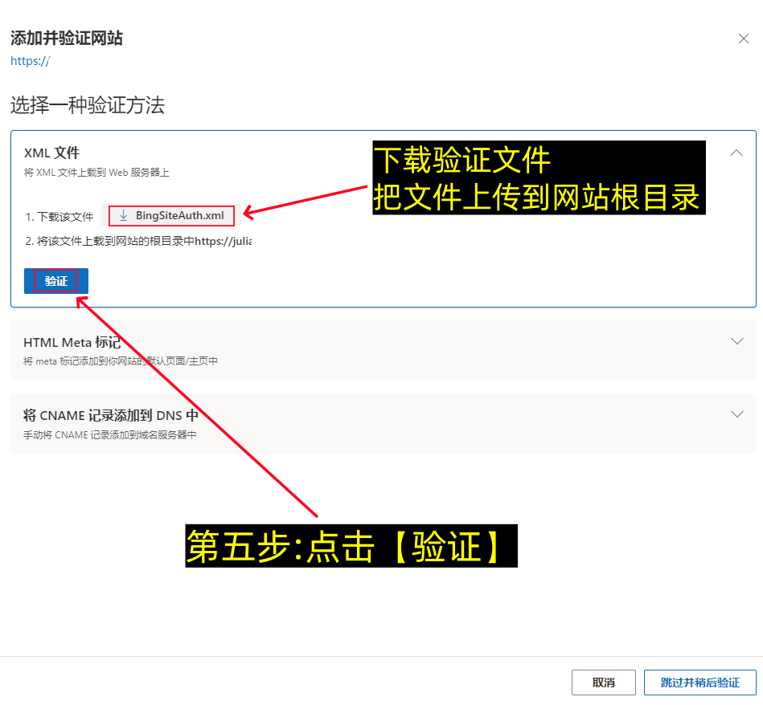The width and height of the screenshot is (763, 705).
Task: Download the BingSiteAuth.xml verification file
Action: [x=171, y=215]
